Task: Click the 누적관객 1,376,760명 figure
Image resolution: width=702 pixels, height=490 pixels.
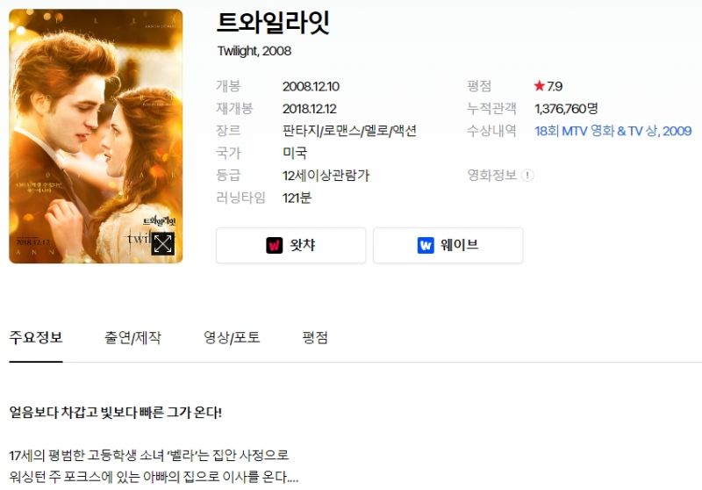Action: click(566, 108)
